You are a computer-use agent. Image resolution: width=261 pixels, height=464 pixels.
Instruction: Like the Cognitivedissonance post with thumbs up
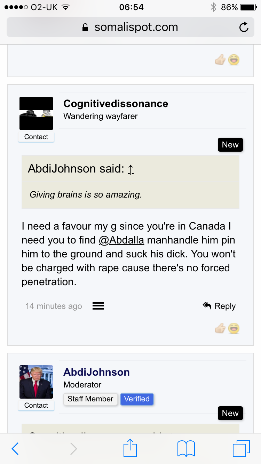point(220,328)
